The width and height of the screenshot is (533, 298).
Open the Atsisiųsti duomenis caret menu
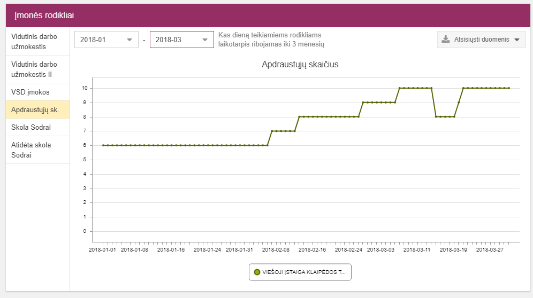point(516,40)
